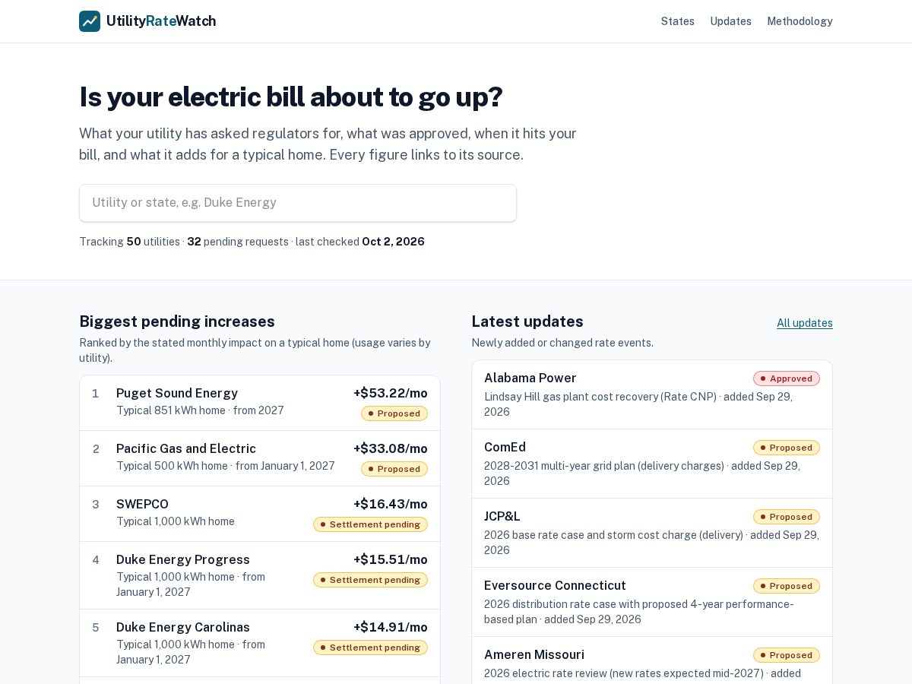Click the Settlement pending badge for SWEPCO
Image resolution: width=912 pixels, height=684 pixels.
pos(370,524)
